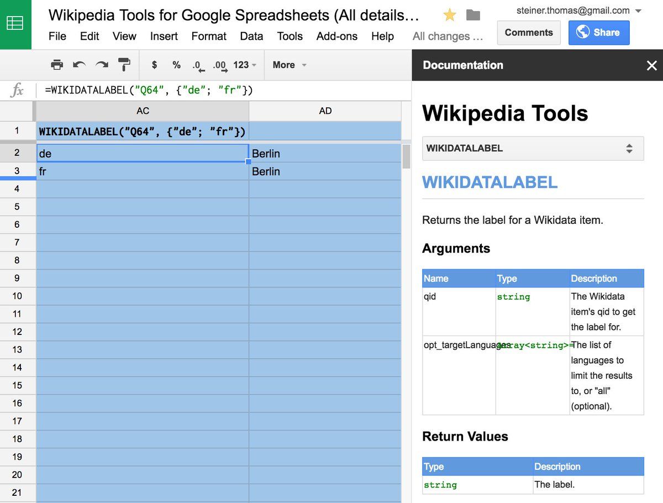Click the Redo arrow icon
The image size is (663, 503).
pyautogui.click(x=102, y=65)
